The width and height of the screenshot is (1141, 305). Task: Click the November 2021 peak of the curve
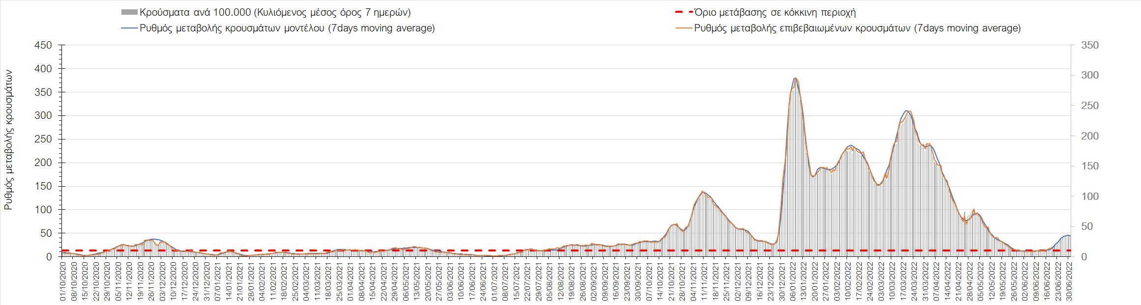703,192
